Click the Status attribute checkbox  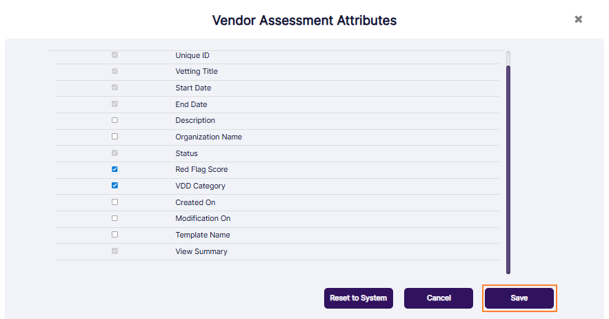(114, 153)
